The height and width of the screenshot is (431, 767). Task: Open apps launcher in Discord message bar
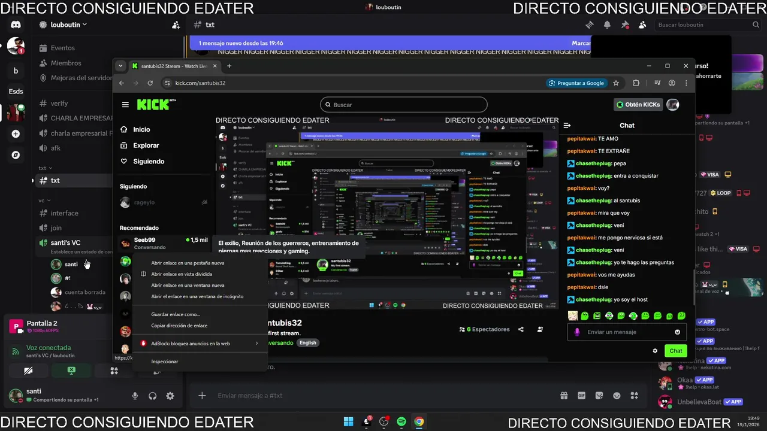pyautogui.click(x=635, y=396)
